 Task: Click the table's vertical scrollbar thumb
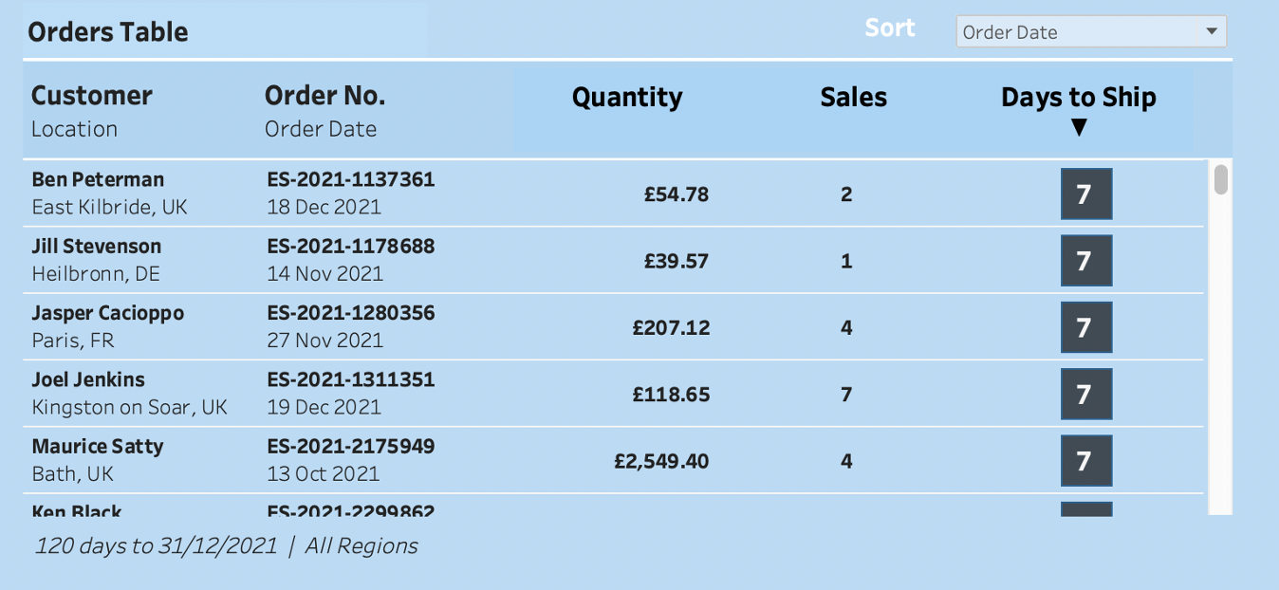[1221, 179]
